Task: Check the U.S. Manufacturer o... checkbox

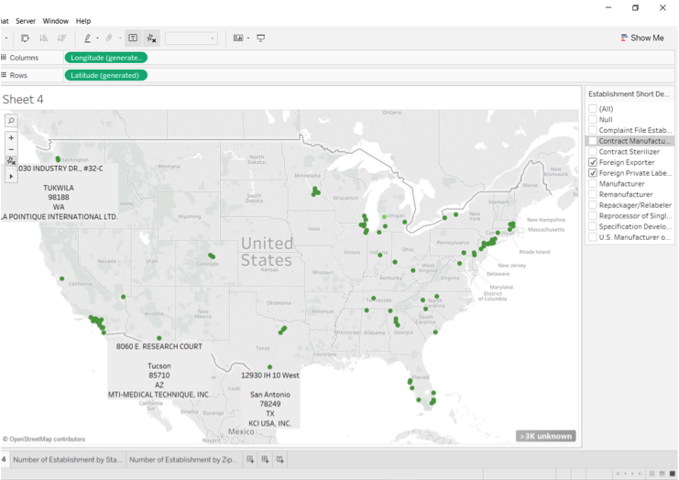Action: click(593, 237)
